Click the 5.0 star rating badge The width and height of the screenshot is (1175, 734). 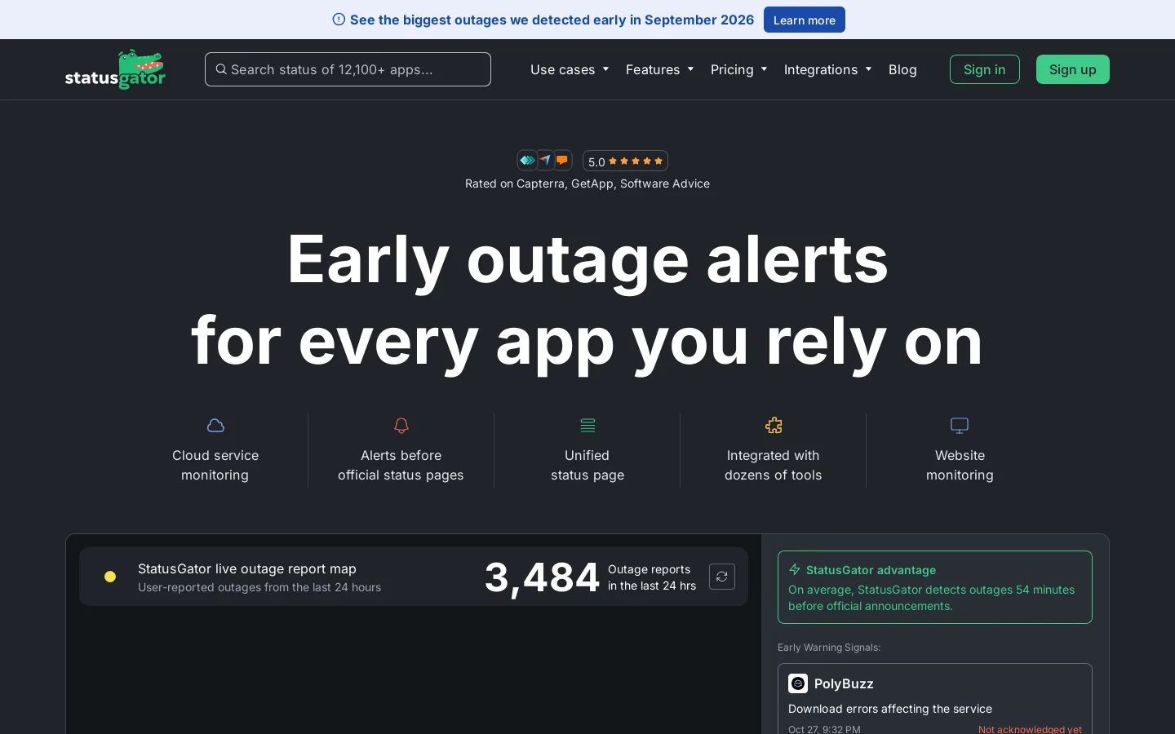(626, 161)
